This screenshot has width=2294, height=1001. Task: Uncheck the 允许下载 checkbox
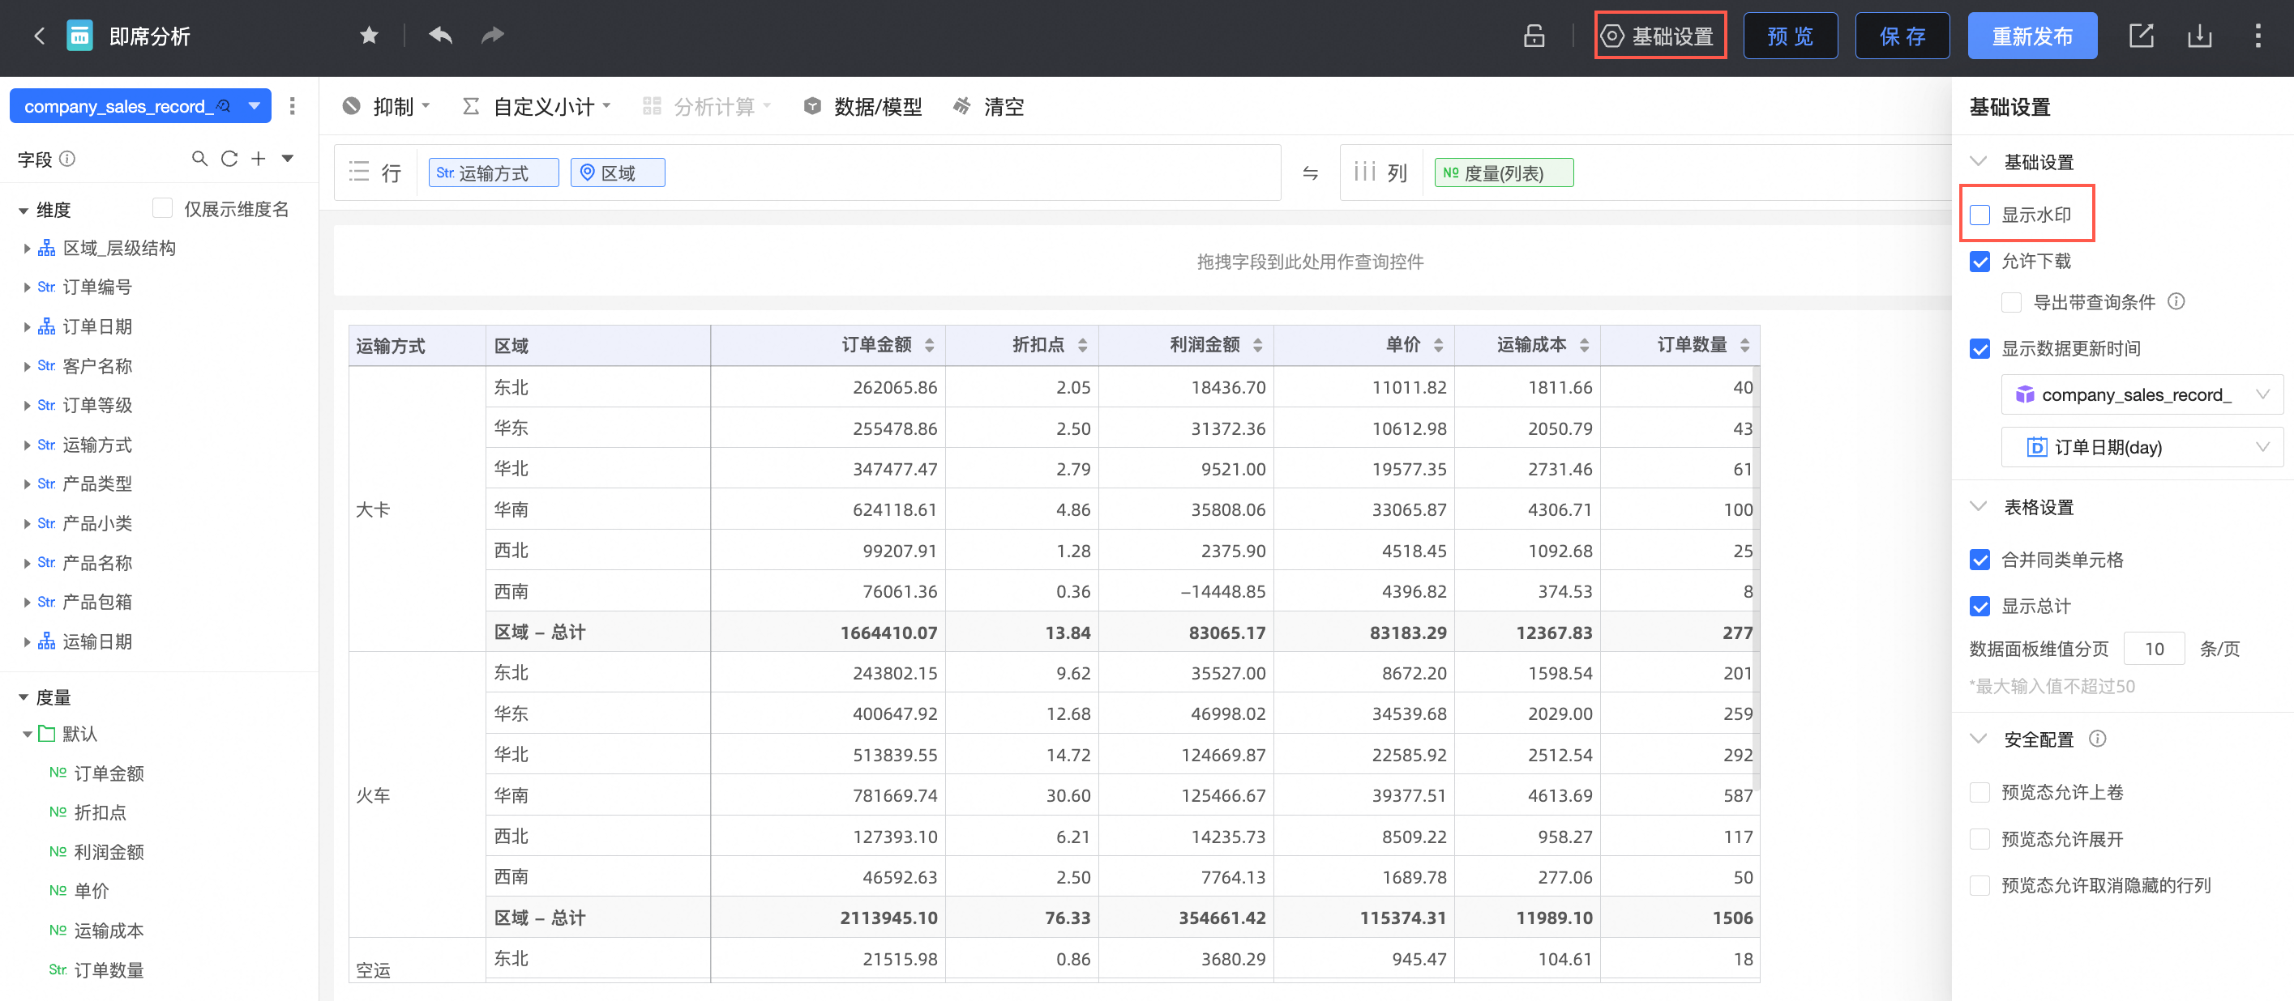point(1979,262)
